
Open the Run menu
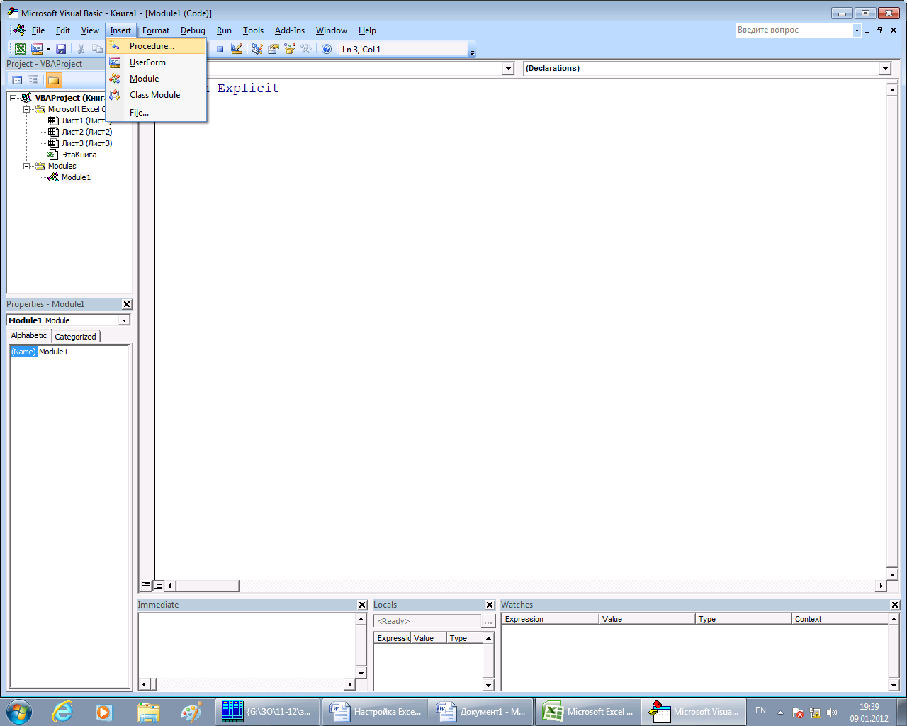224,30
